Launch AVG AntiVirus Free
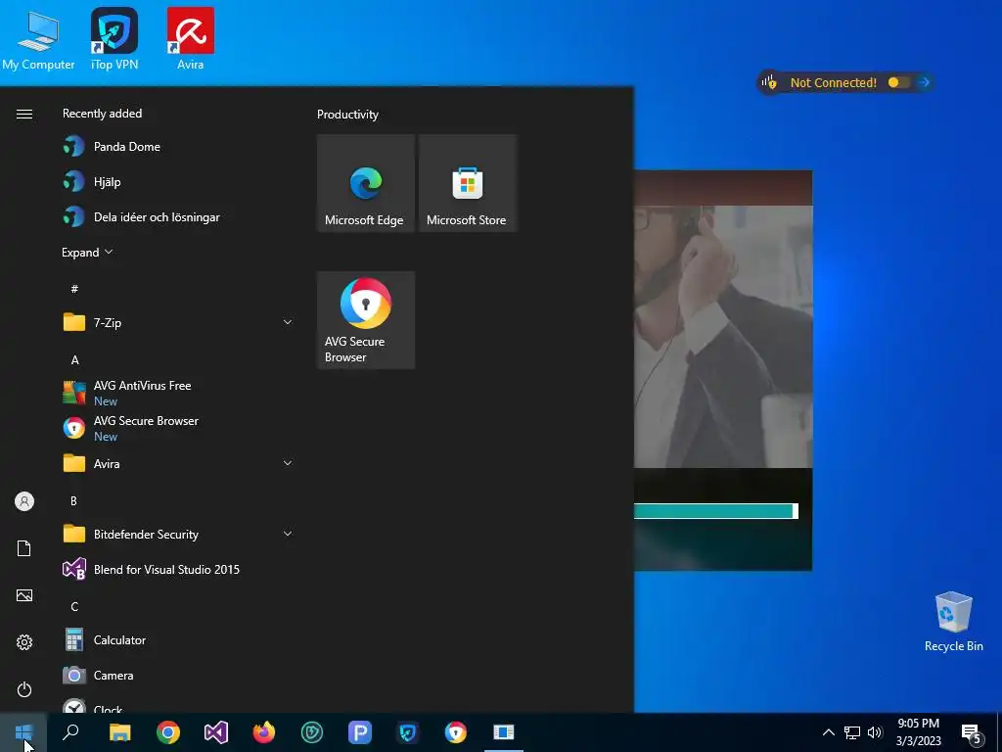1002x752 pixels. [178, 393]
